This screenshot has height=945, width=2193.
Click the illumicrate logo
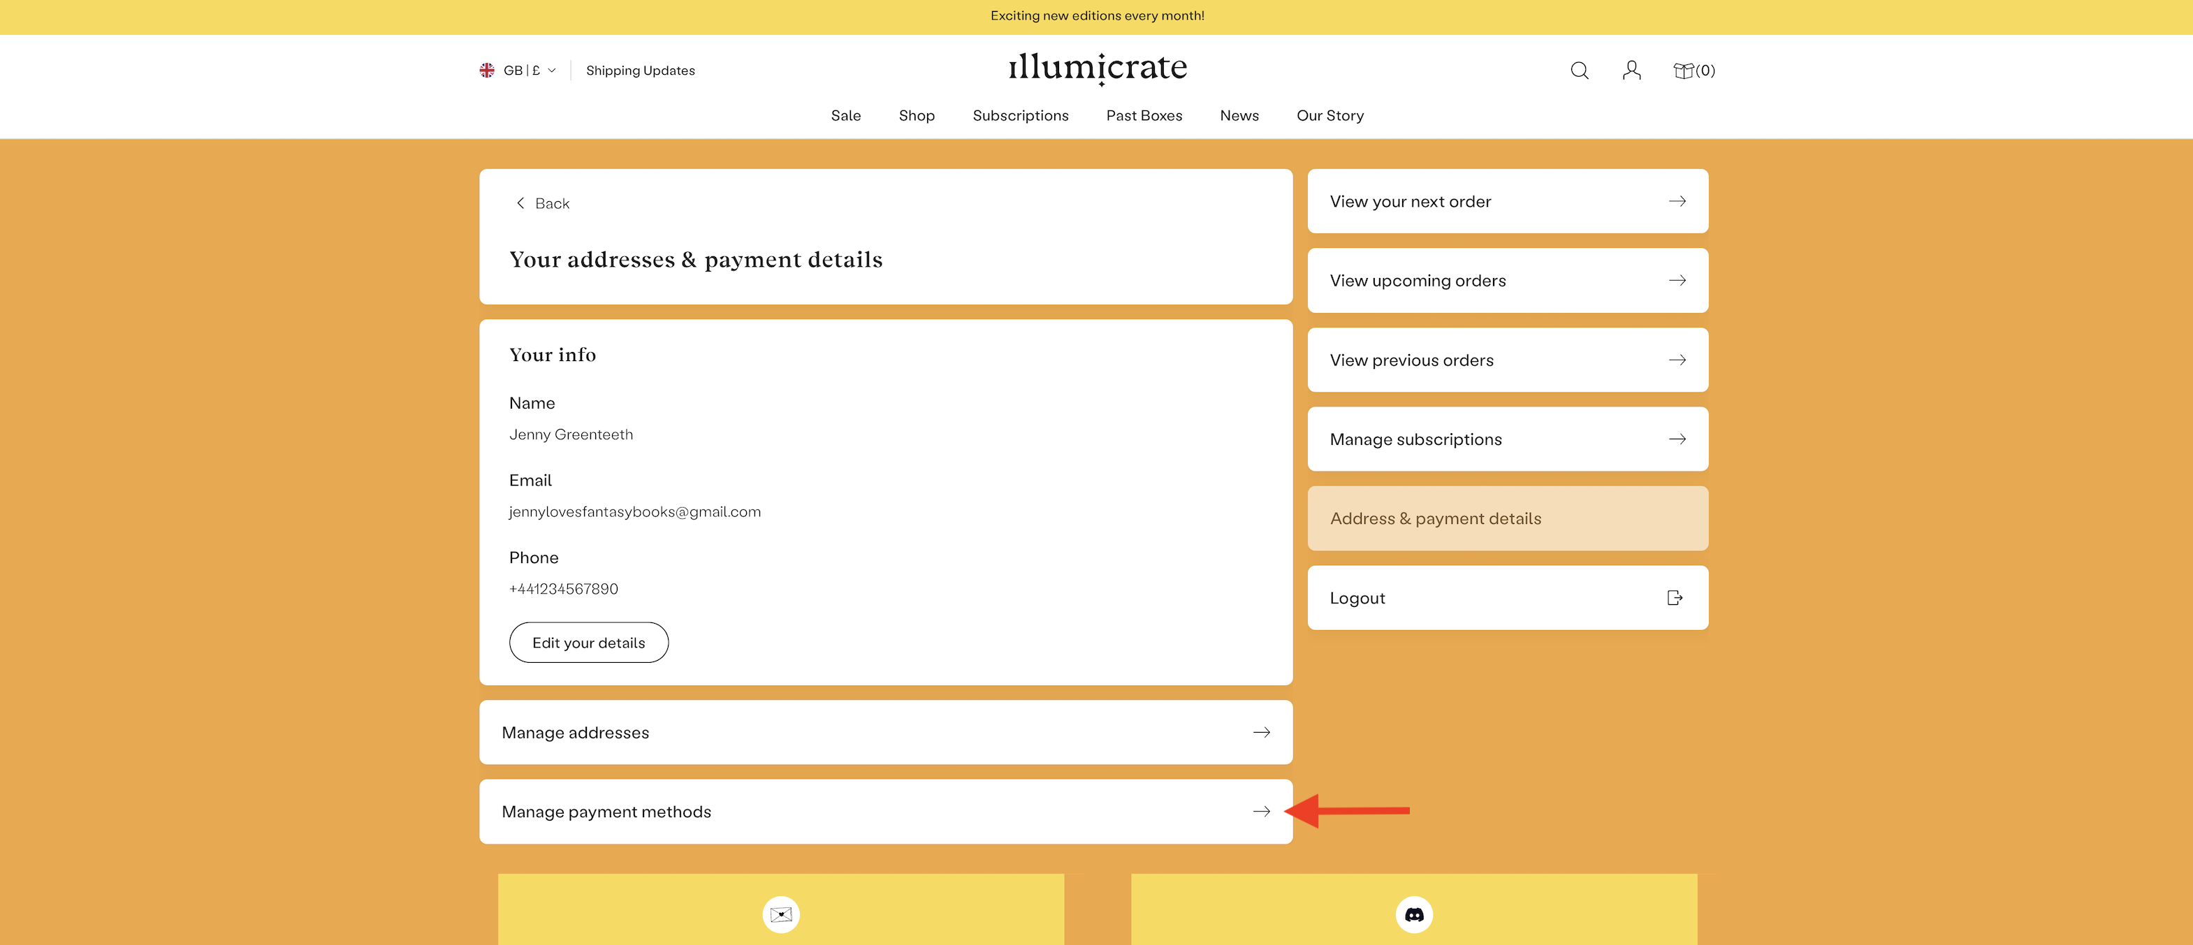point(1098,67)
